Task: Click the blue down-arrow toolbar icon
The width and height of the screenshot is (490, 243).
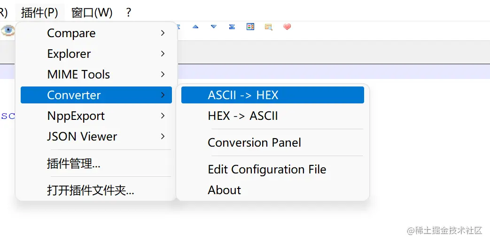Action: point(214,27)
